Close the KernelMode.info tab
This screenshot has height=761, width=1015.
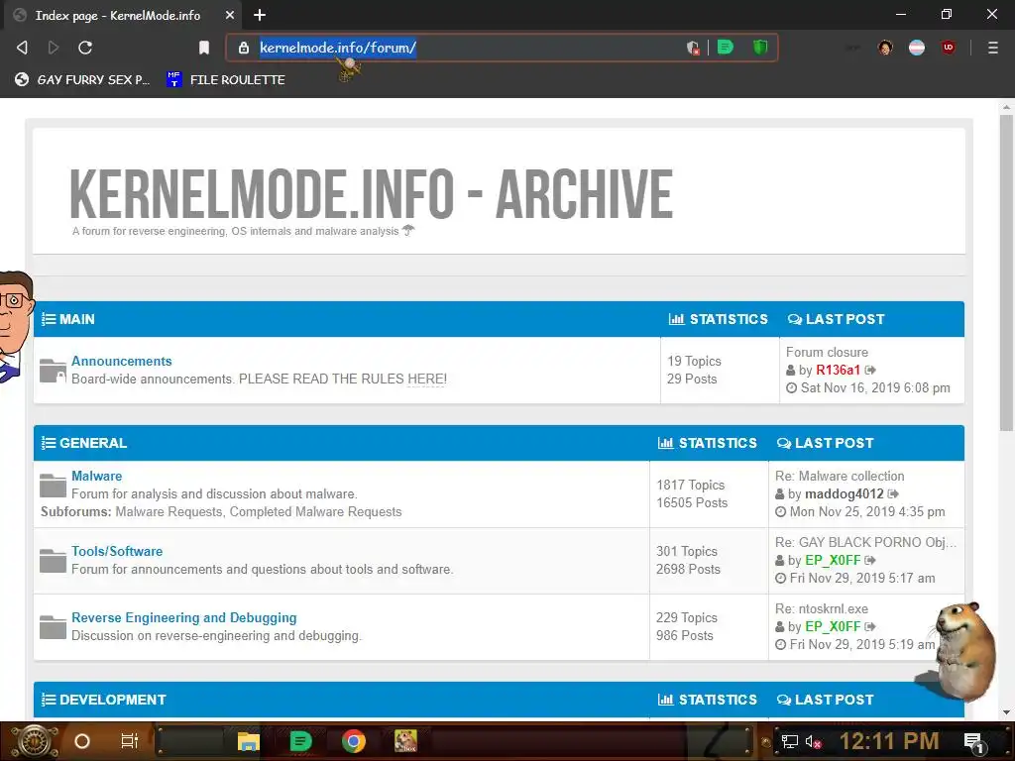click(x=230, y=15)
